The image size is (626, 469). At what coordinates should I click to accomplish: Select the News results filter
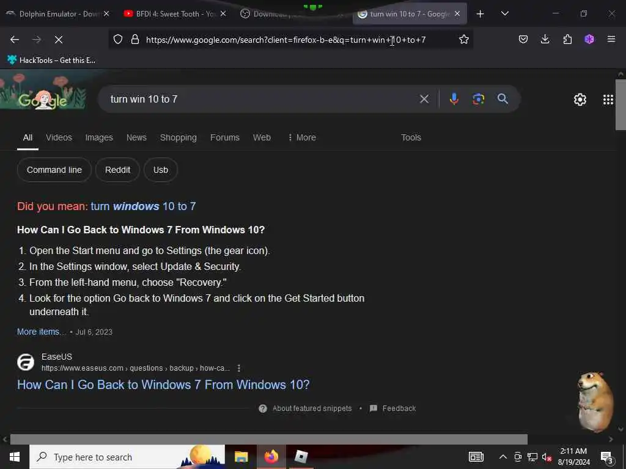136,137
